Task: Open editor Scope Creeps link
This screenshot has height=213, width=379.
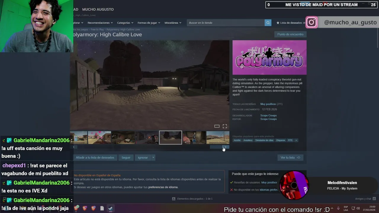Action: [268, 119]
